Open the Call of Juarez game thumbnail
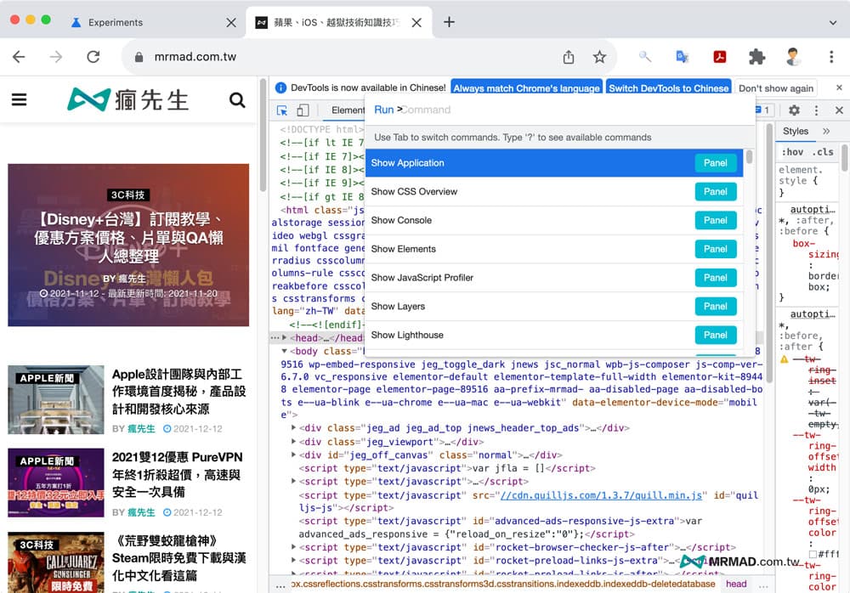The image size is (850, 593). (56, 562)
